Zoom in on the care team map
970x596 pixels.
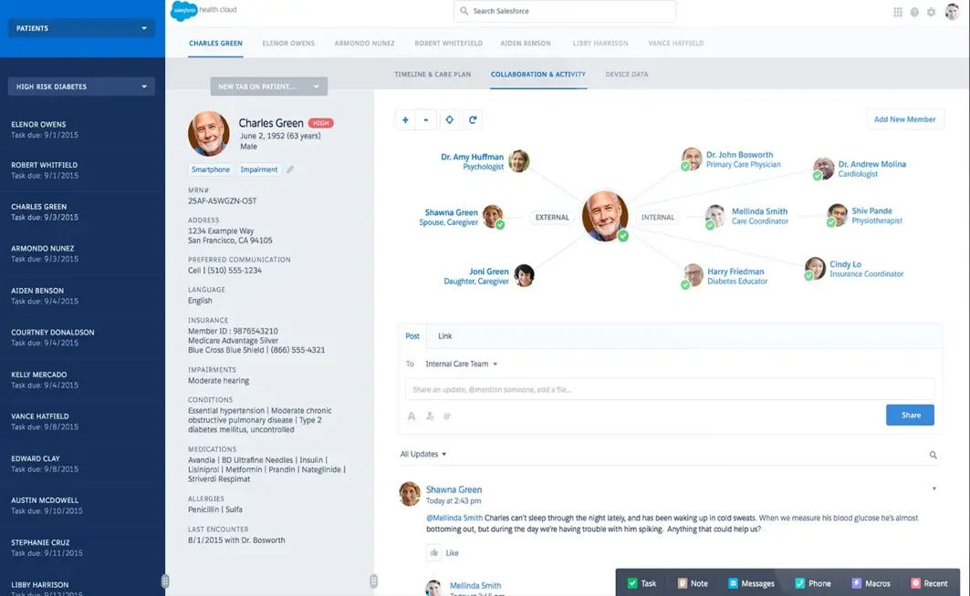tap(405, 119)
